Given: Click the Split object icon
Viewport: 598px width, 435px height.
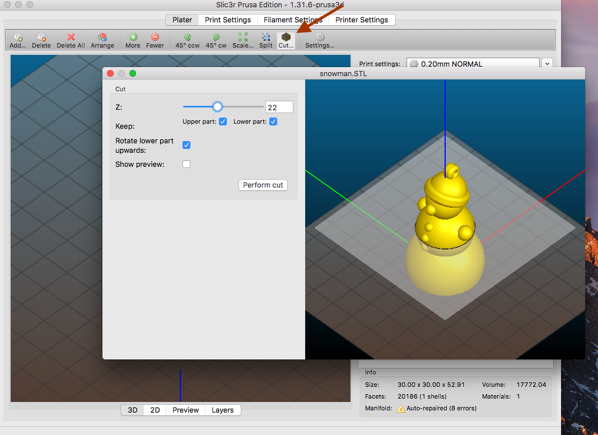Looking at the screenshot, I should [265, 38].
